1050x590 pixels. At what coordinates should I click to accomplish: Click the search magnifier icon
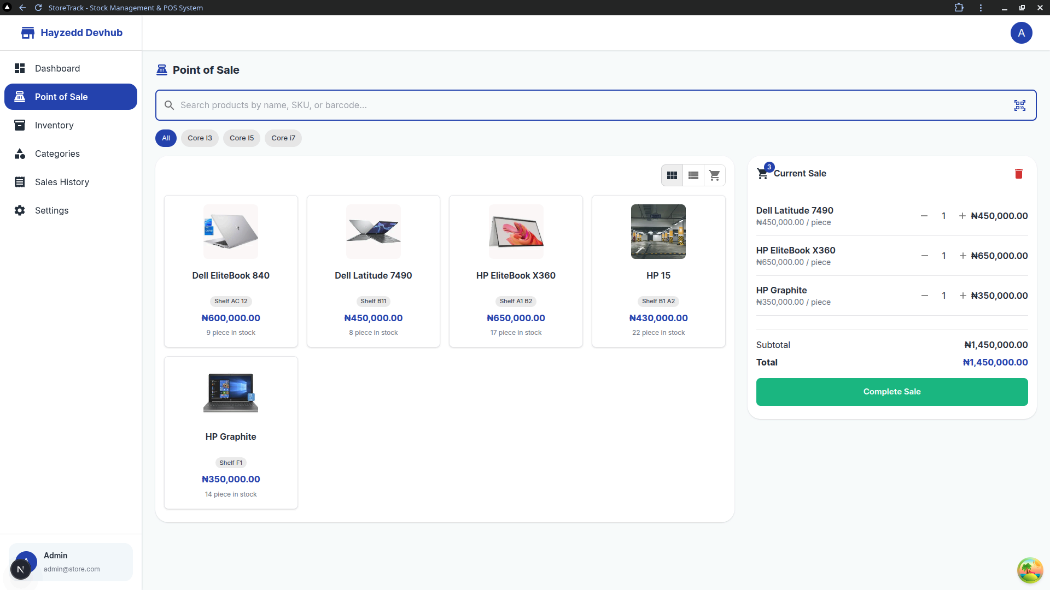click(170, 105)
